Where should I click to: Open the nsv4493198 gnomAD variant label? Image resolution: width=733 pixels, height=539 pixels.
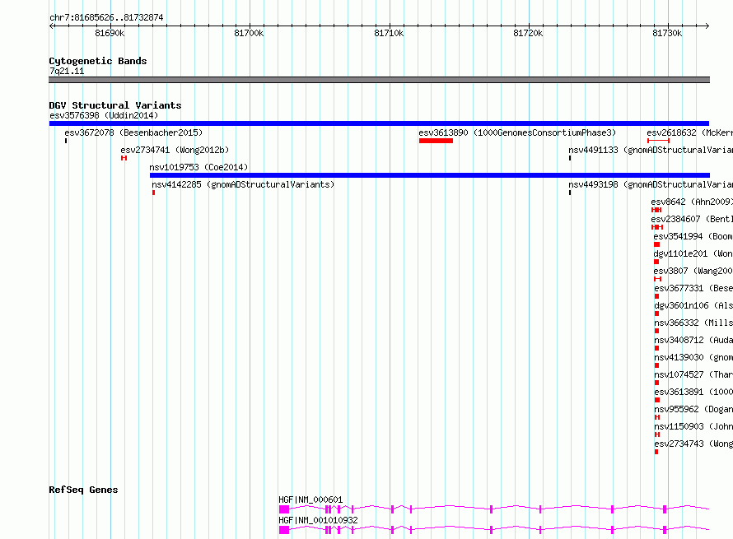[651, 184]
